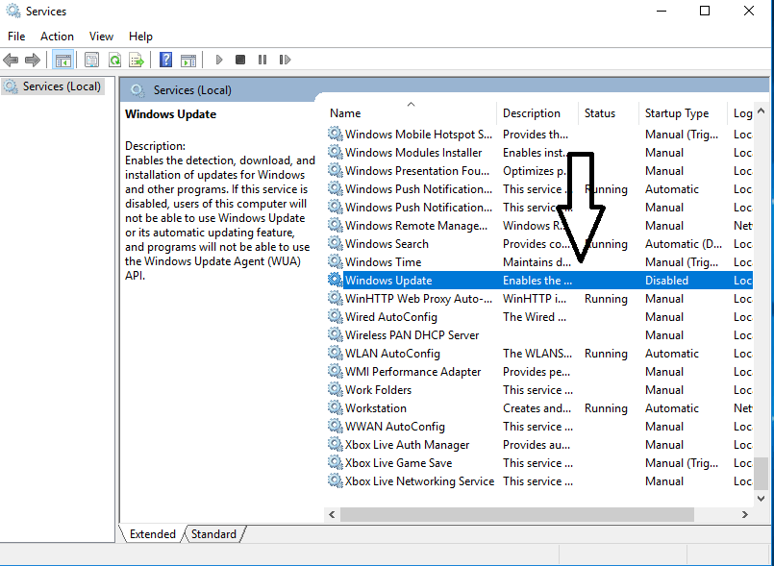Image resolution: width=774 pixels, height=566 pixels.
Task: Select the Xbox Live Game Save service name
Action: pos(398,463)
